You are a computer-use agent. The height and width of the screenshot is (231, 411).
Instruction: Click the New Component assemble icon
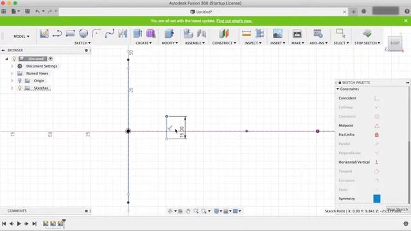pyautogui.click(x=188, y=33)
